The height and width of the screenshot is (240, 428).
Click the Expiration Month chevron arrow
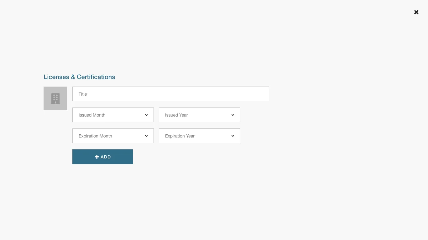146,136
